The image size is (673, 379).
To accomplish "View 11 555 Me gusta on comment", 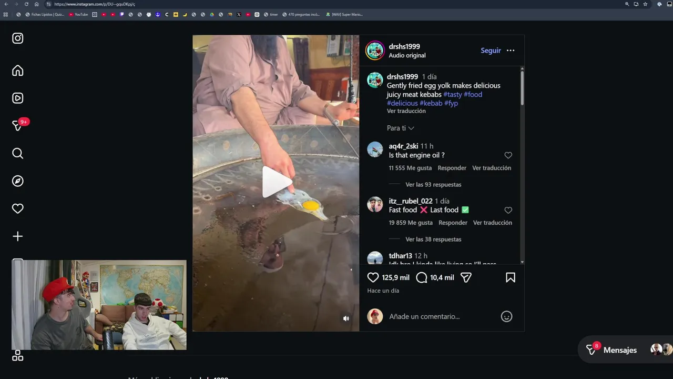I will click(410, 168).
